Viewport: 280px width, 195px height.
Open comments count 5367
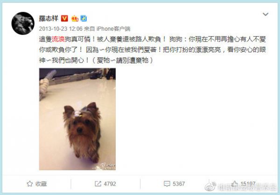(x=179, y=184)
